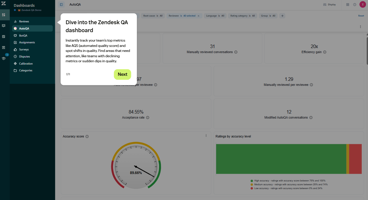Click the green high accuracy bar segment

[x=281, y=159]
